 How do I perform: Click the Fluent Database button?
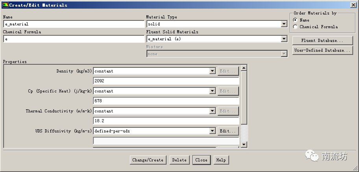tap(322, 40)
